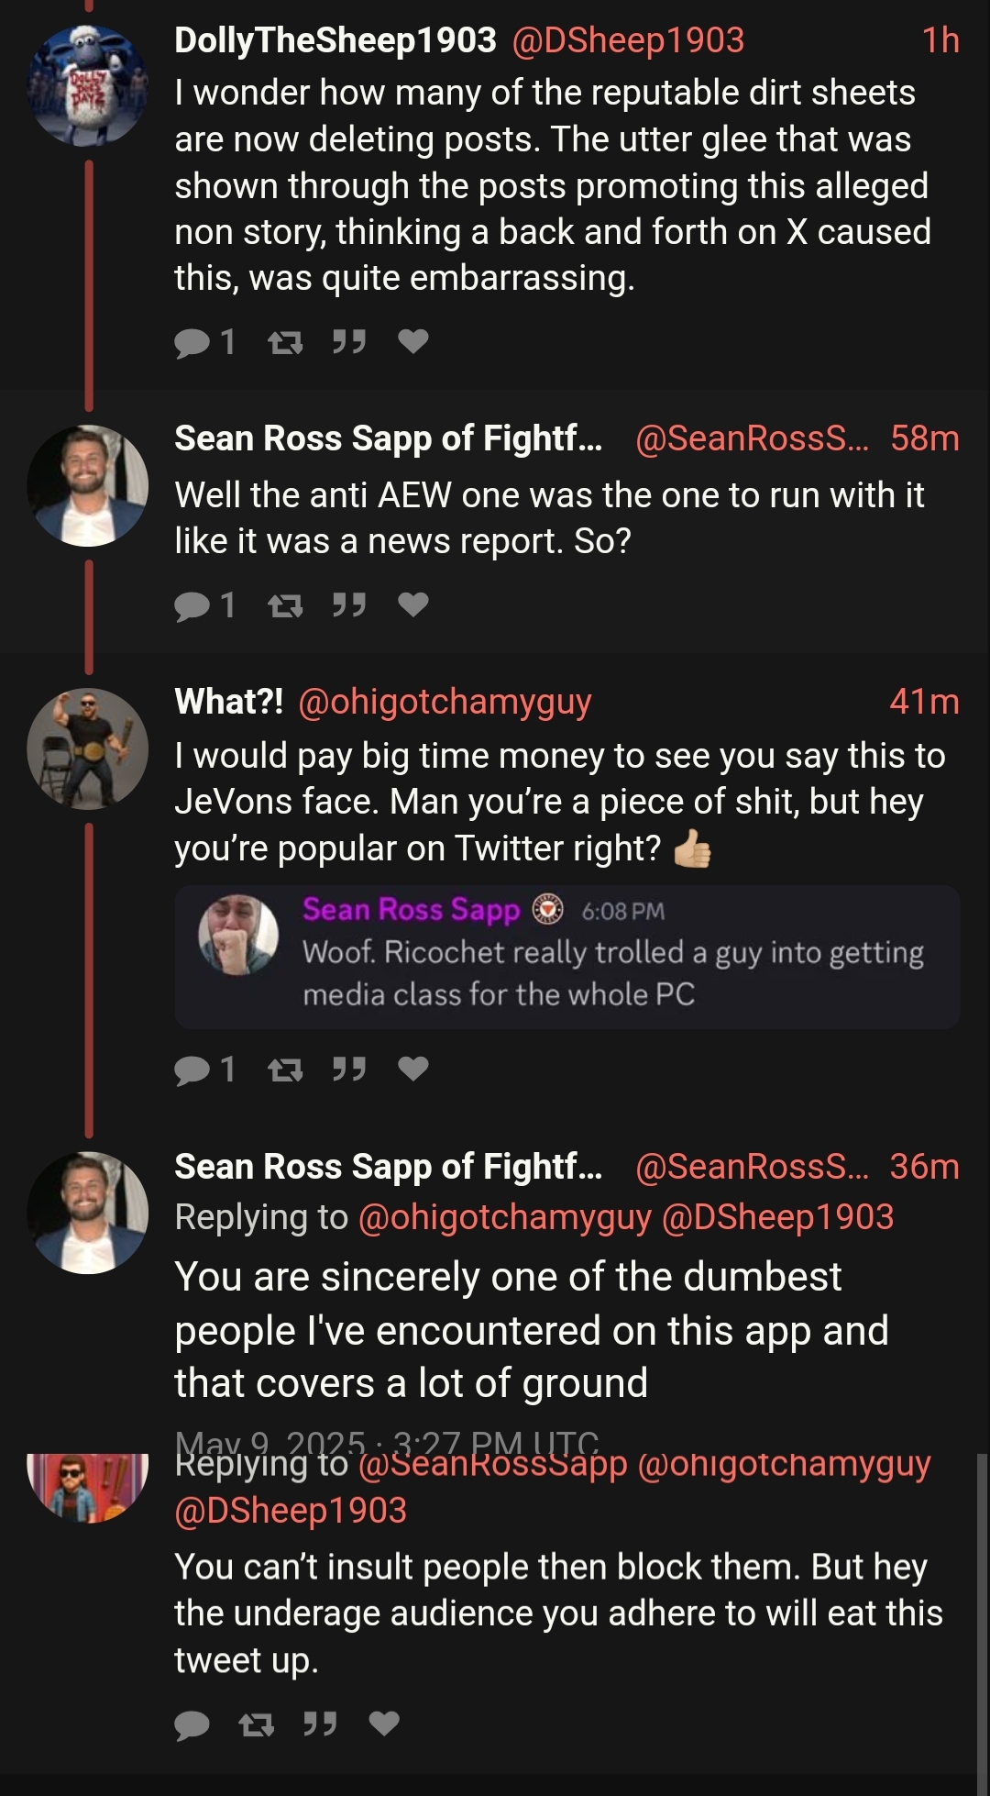
Task: Retweet DollyTheSheep1903's dirt sheets post
Action: (x=284, y=342)
